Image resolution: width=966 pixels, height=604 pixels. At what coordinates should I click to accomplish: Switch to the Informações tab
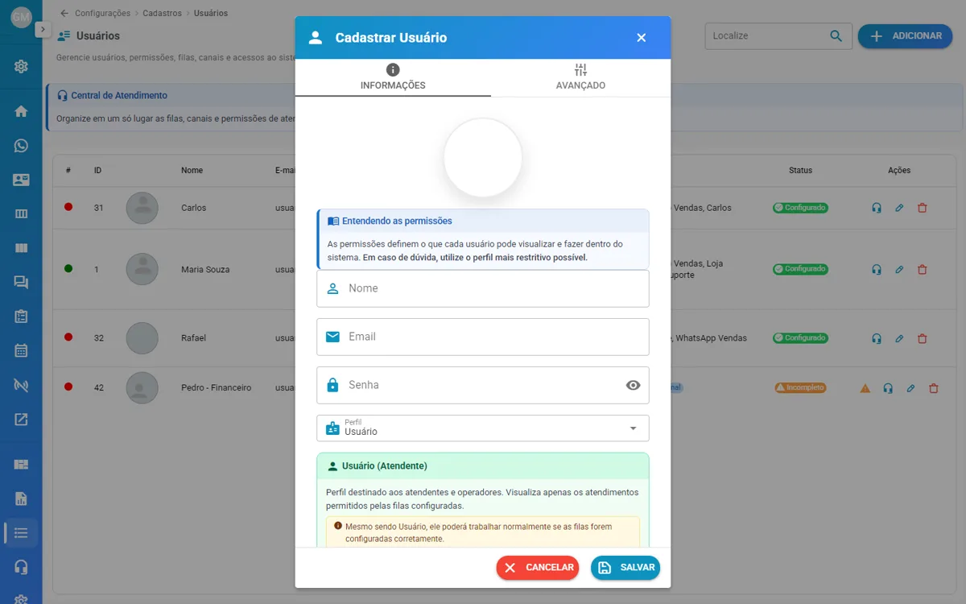coord(393,78)
